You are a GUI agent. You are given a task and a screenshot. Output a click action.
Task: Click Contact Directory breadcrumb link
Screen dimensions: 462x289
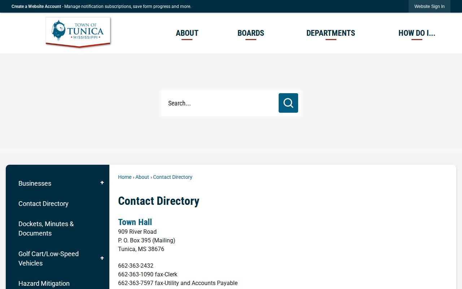[x=173, y=177]
